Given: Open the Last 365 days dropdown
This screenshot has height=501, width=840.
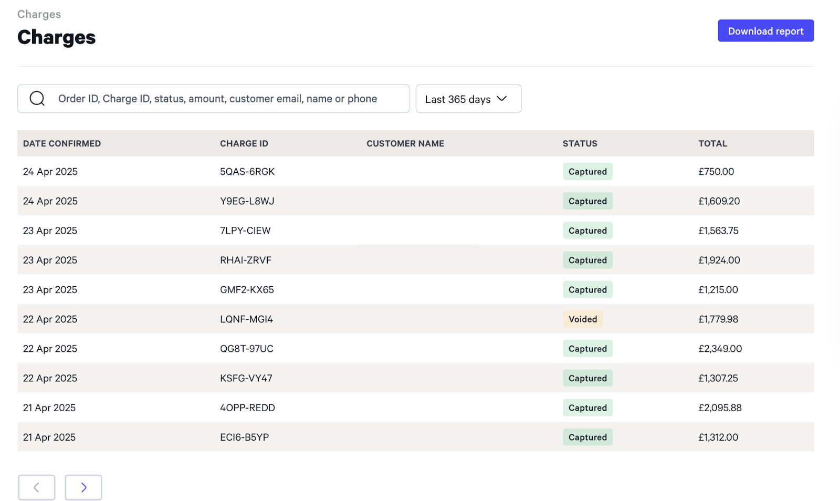Looking at the screenshot, I should pos(468,99).
